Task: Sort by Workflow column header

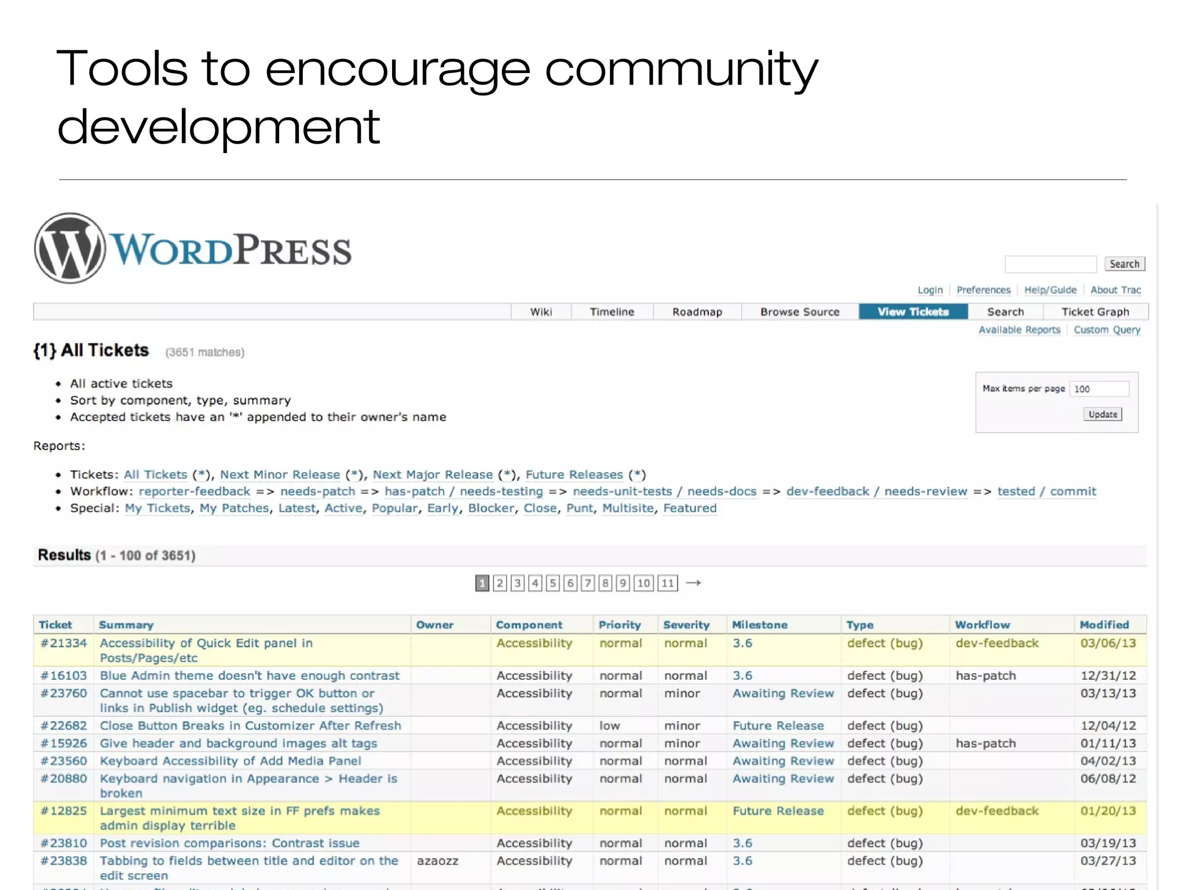Action: click(982, 625)
